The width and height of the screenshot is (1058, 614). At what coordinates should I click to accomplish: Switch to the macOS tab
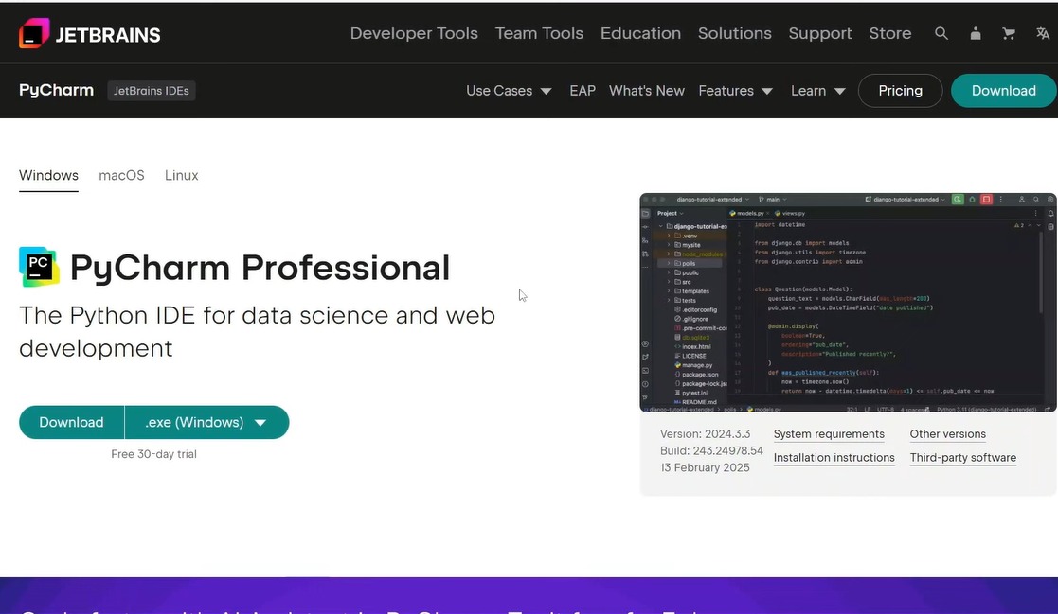121,176
